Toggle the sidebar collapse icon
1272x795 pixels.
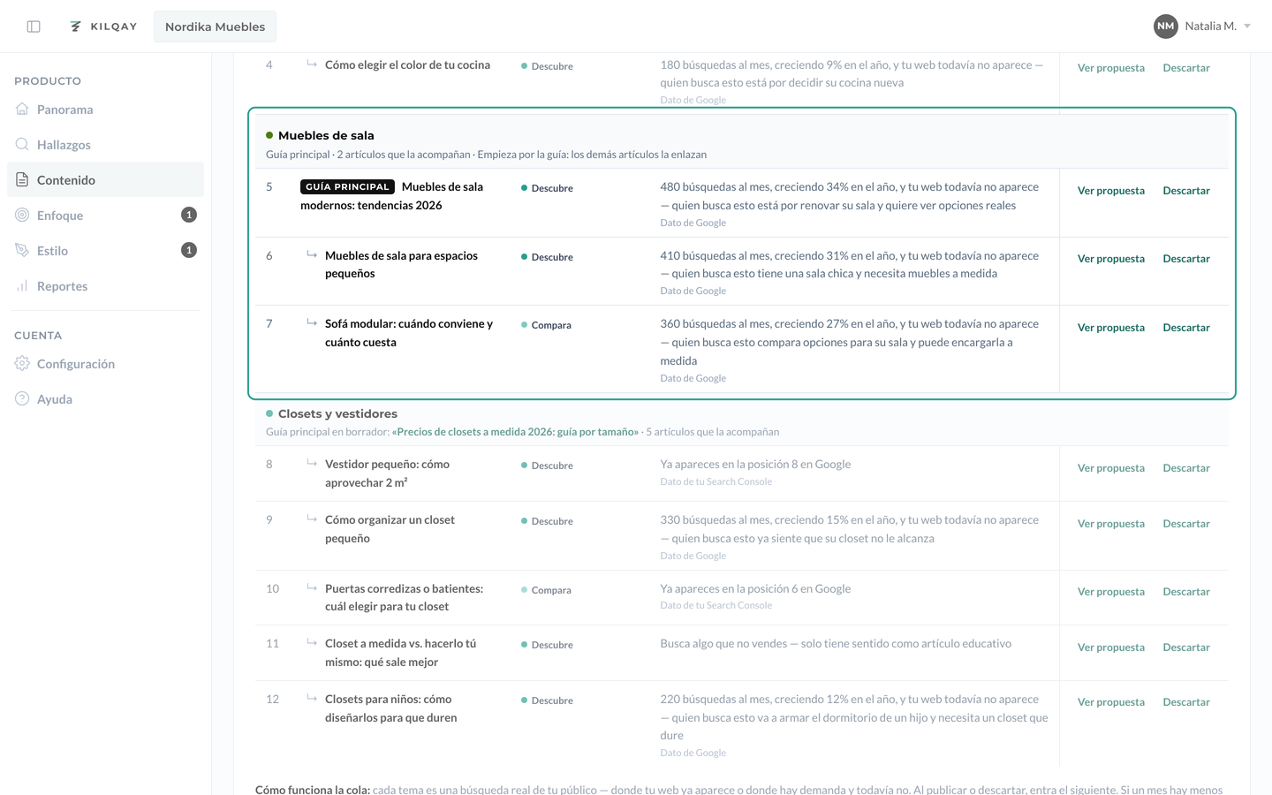click(34, 26)
